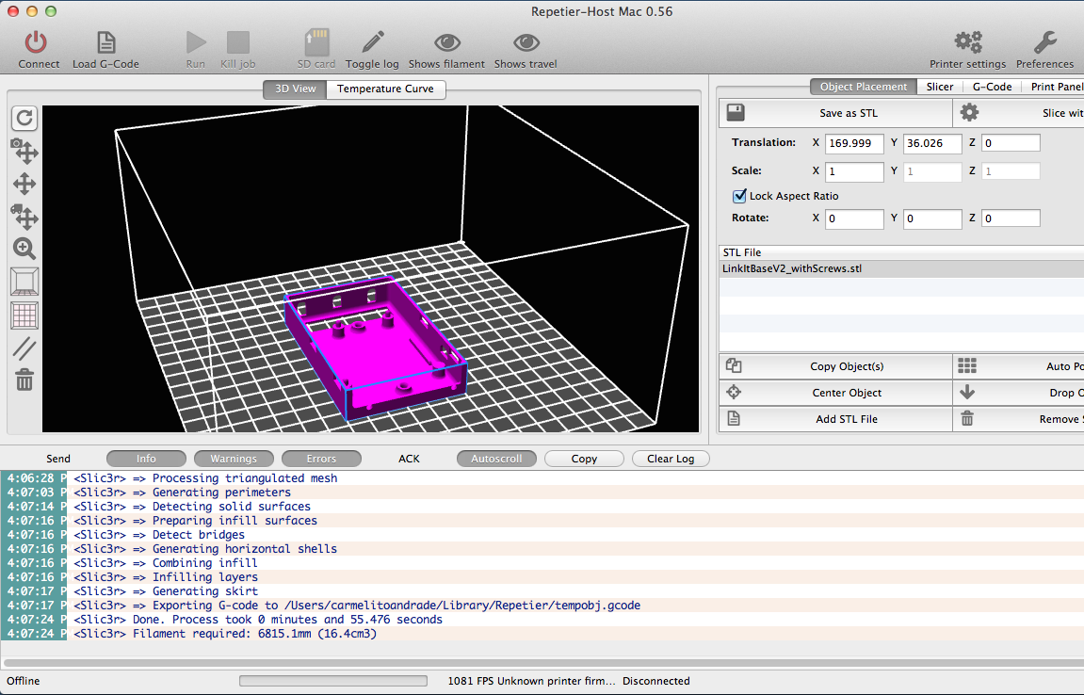Screen dimensions: 1084x695
Task: Click the "Exporting G-code to" log line
Action: 542,606
